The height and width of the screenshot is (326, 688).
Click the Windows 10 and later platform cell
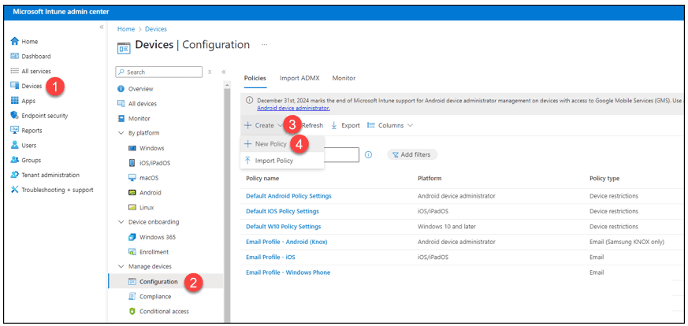pos(447,227)
